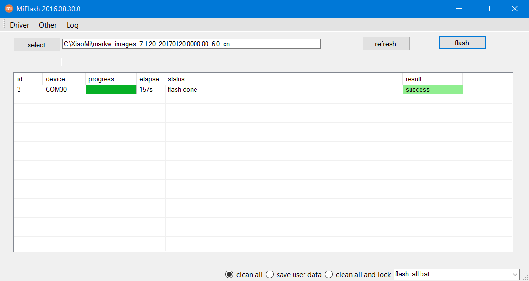Click the 'flash done' status cell
Viewport: 529px width, 281px height.
point(284,89)
